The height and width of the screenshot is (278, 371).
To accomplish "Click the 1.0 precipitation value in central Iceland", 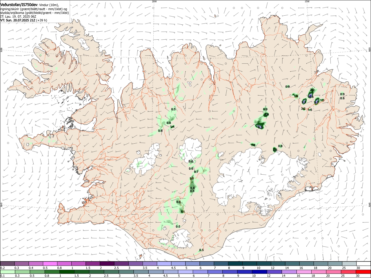I will click(x=192, y=179).
